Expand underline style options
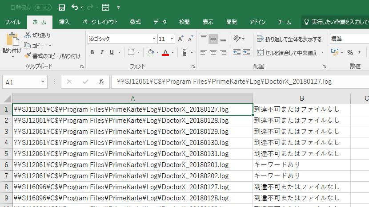 click(120, 52)
